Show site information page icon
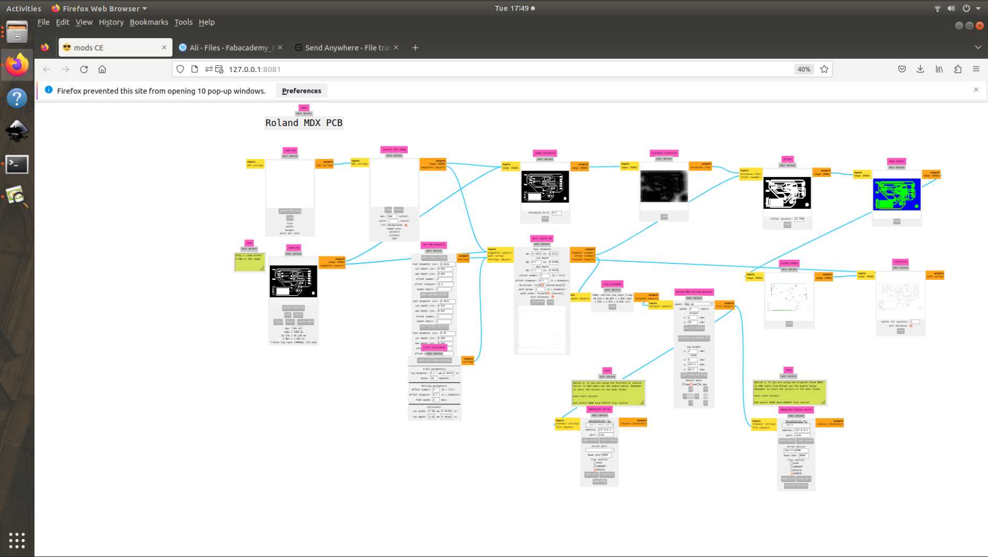This screenshot has width=988, height=557. (x=194, y=69)
